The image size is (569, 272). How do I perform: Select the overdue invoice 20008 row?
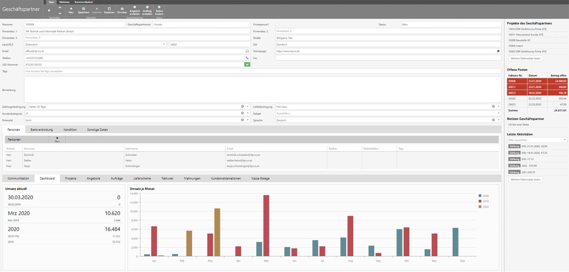point(537,81)
